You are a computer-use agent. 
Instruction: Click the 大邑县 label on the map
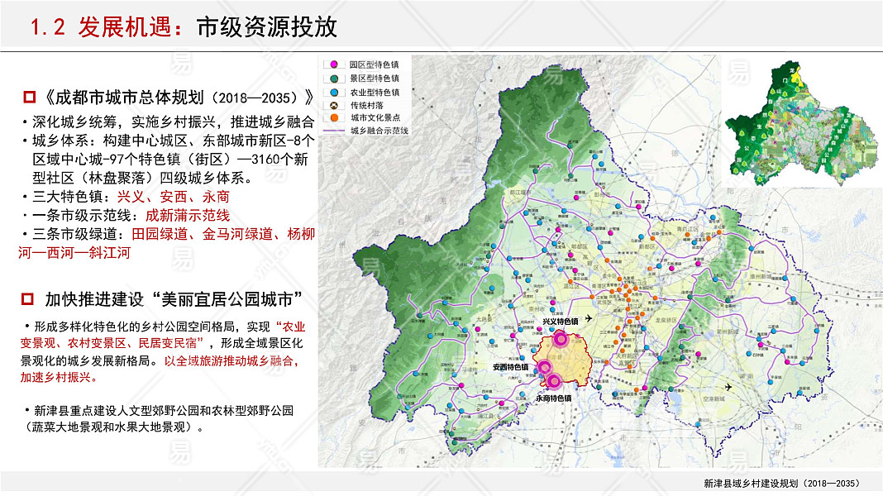pyautogui.click(x=484, y=318)
